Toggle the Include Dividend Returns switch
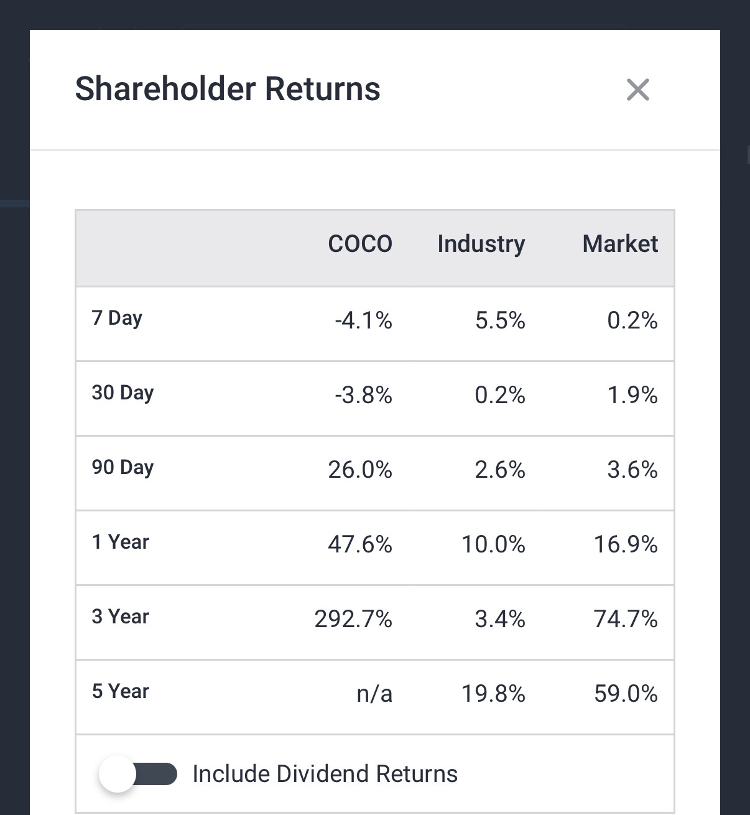The width and height of the screenshot is (750, 815). pos(138,774)
